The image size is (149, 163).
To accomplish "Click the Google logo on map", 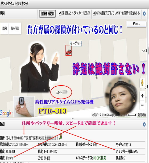I will (x=6, y=113).
